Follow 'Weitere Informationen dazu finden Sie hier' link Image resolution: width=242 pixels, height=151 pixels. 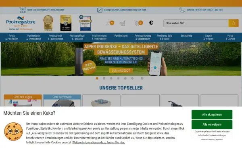[98, 143]
